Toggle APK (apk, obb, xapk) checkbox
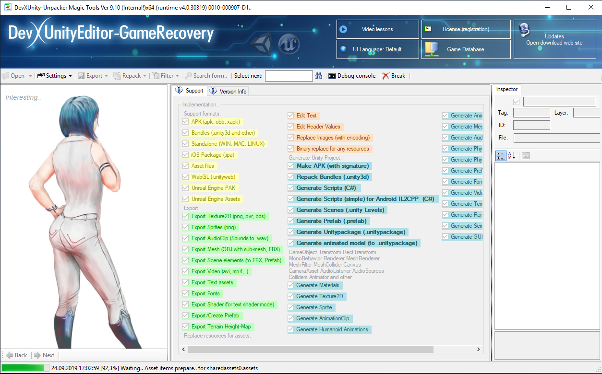The width and height of the screenshot is (602, 374). coord(186,122)
